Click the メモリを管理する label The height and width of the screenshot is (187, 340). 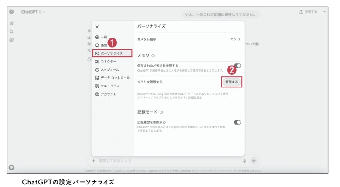[x=150, y=82]
